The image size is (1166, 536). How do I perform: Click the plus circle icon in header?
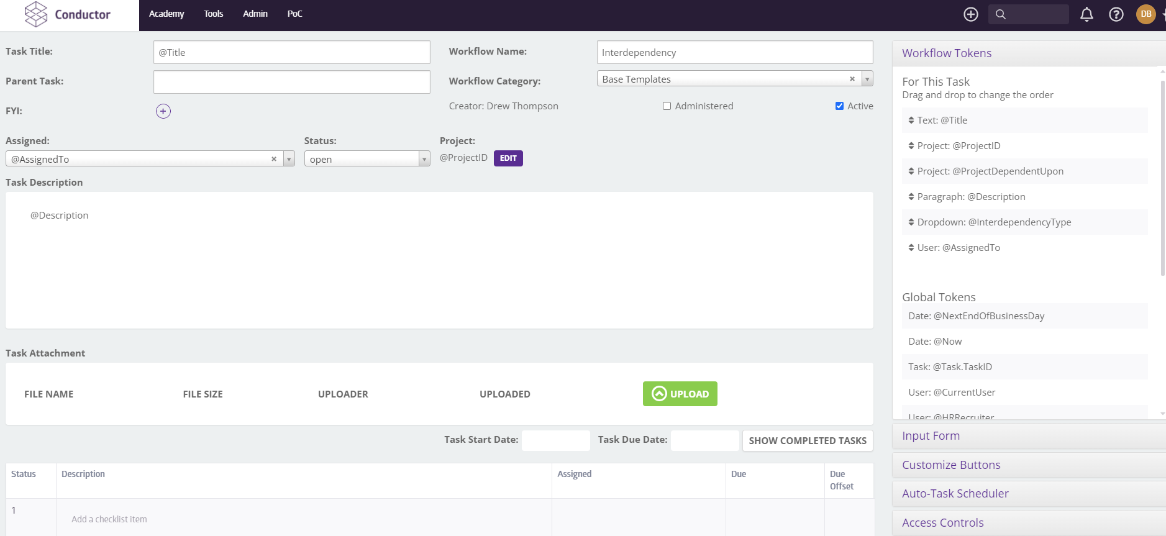[x=970, y=14]
